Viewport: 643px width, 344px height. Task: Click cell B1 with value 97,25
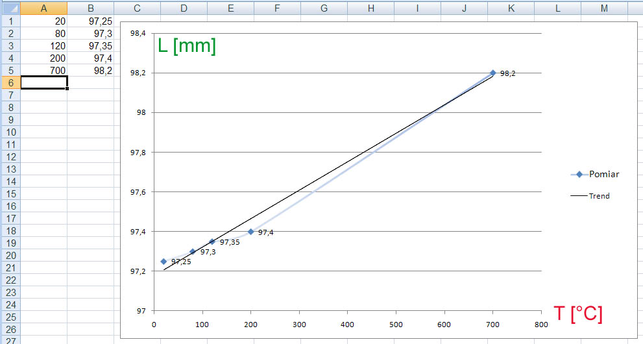point(91,21)
